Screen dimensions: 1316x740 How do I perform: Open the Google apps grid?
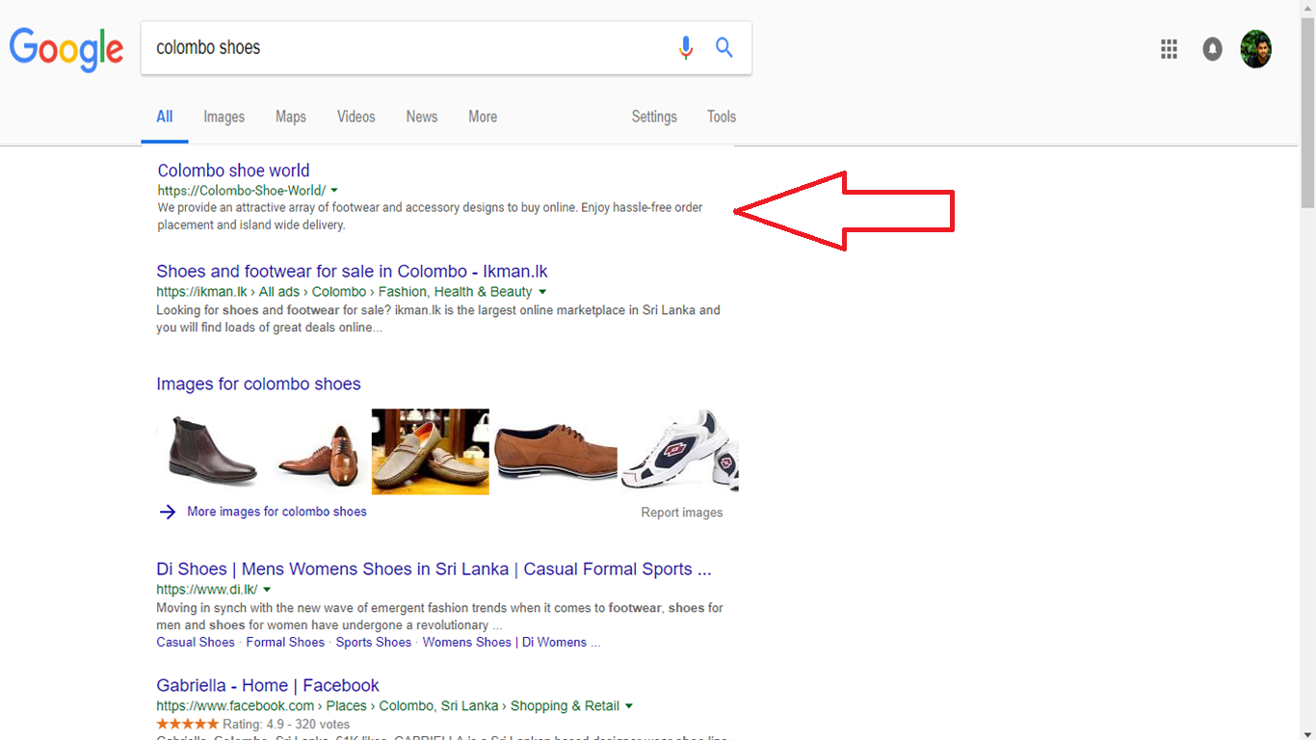tap(1169, 49)
